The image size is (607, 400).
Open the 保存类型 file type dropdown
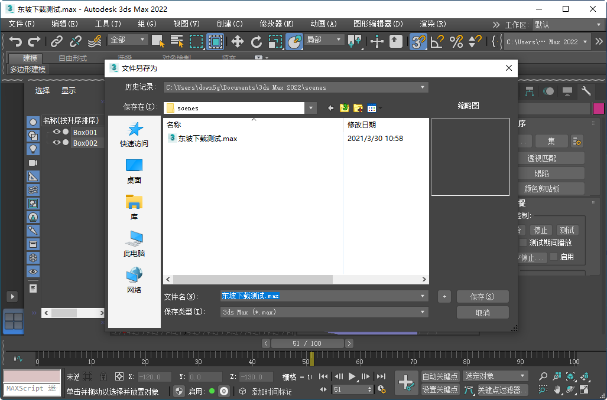click(x=423, y=312)
